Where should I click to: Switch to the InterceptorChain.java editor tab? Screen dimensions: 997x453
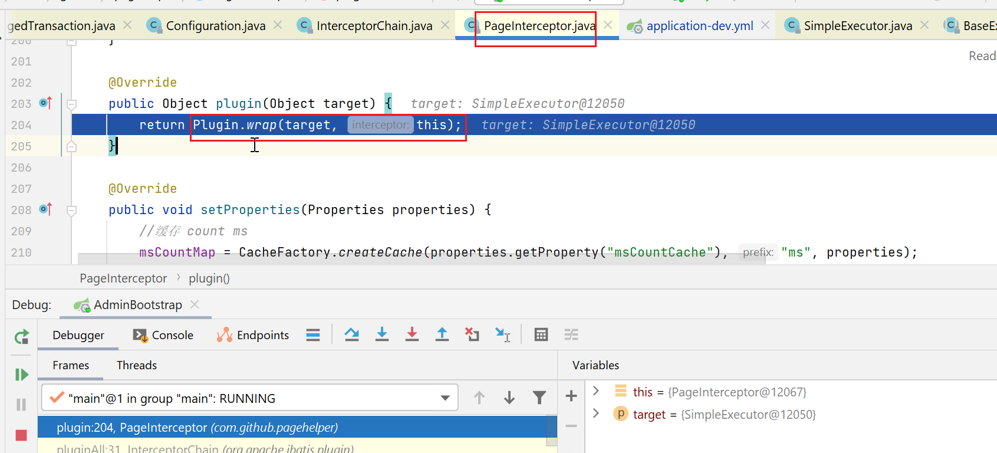[x=374, y=26]
